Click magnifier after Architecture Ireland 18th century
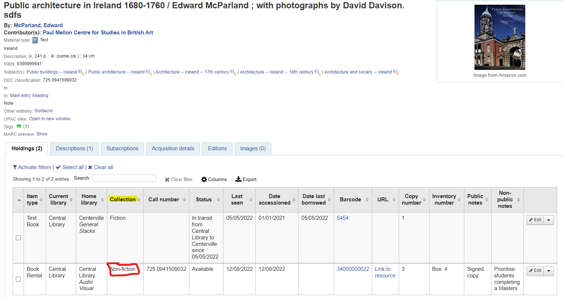563x298 pixels. [318, 72]
